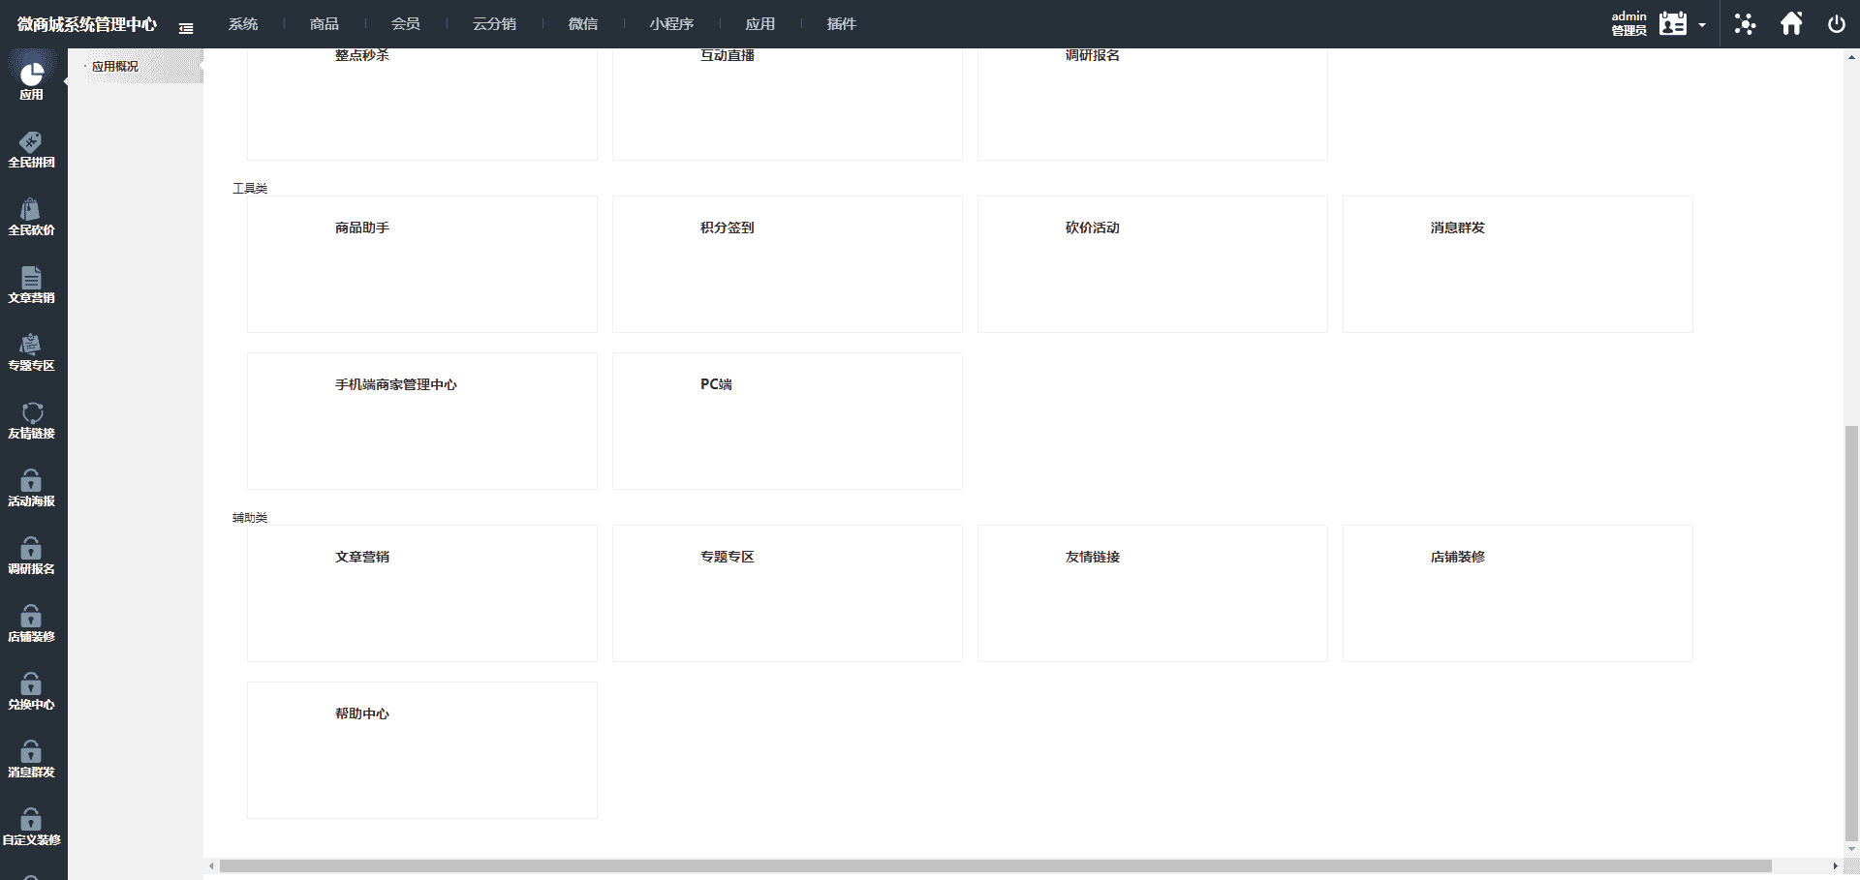1860x880 pixels.
Task: Open 全民拼团 in the sidebar
Action: (32, 150)
